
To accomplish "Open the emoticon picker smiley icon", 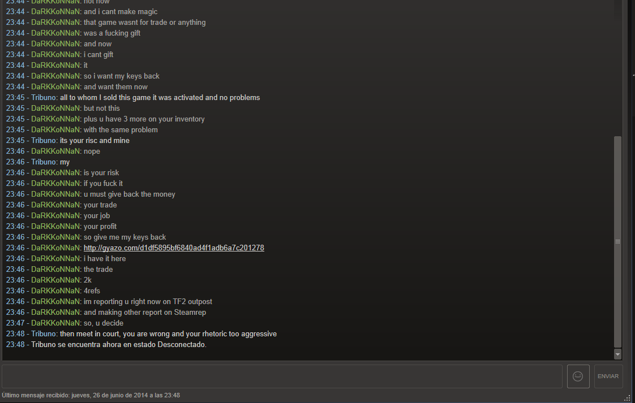I will coord(578,376).
